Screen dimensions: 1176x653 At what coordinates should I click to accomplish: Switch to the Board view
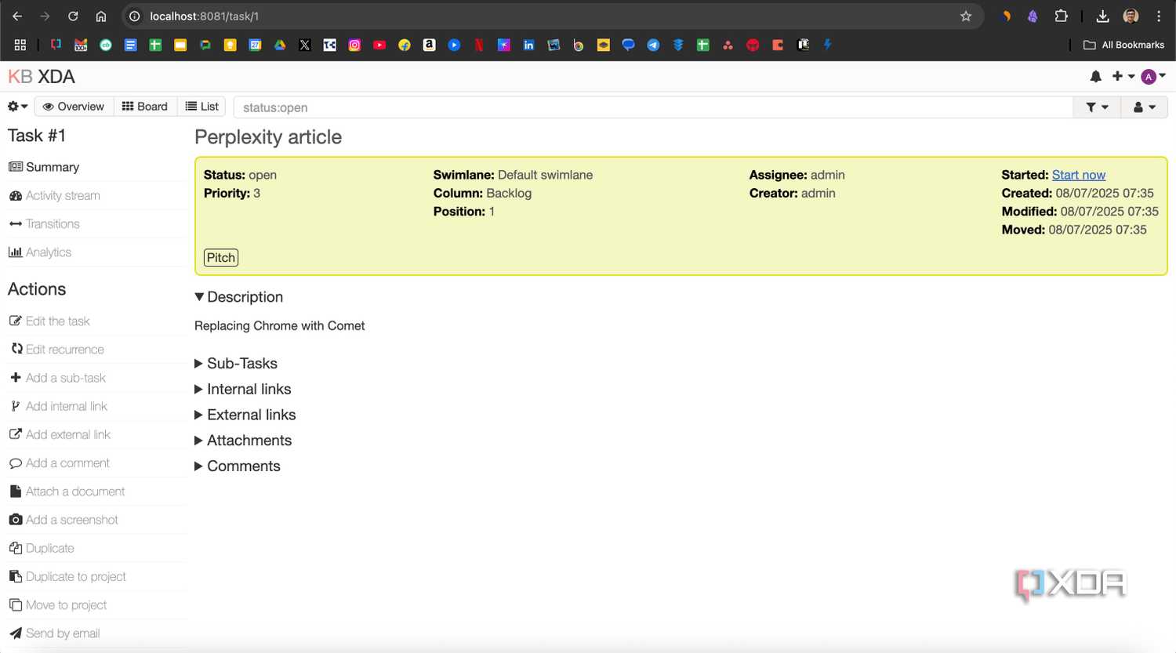[x=145, y=107]
